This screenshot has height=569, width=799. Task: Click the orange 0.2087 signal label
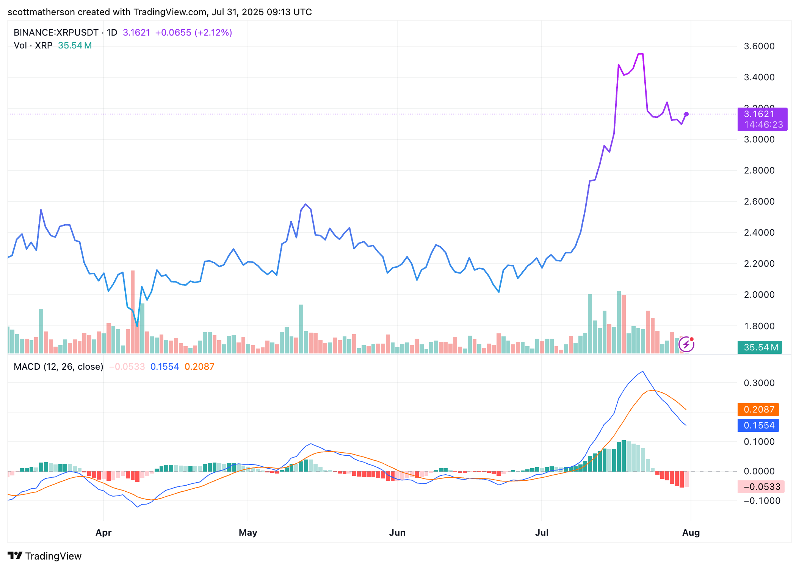click(x=758, y=410)
